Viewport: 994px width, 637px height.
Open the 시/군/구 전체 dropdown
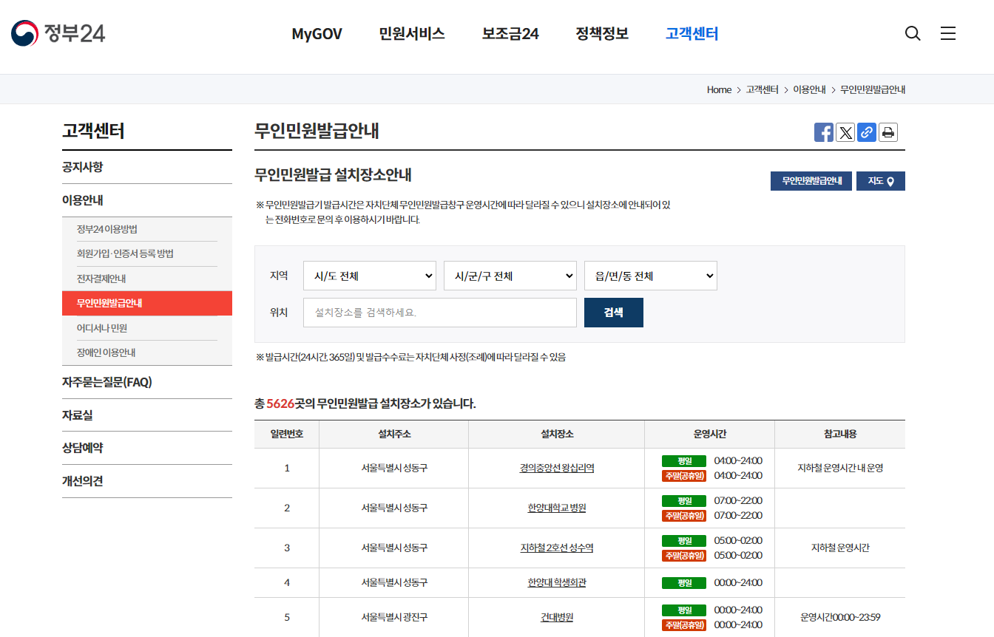tap(510, 275)
